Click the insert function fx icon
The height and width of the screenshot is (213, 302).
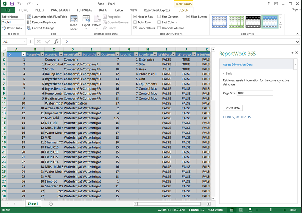(x=56, y=42)
